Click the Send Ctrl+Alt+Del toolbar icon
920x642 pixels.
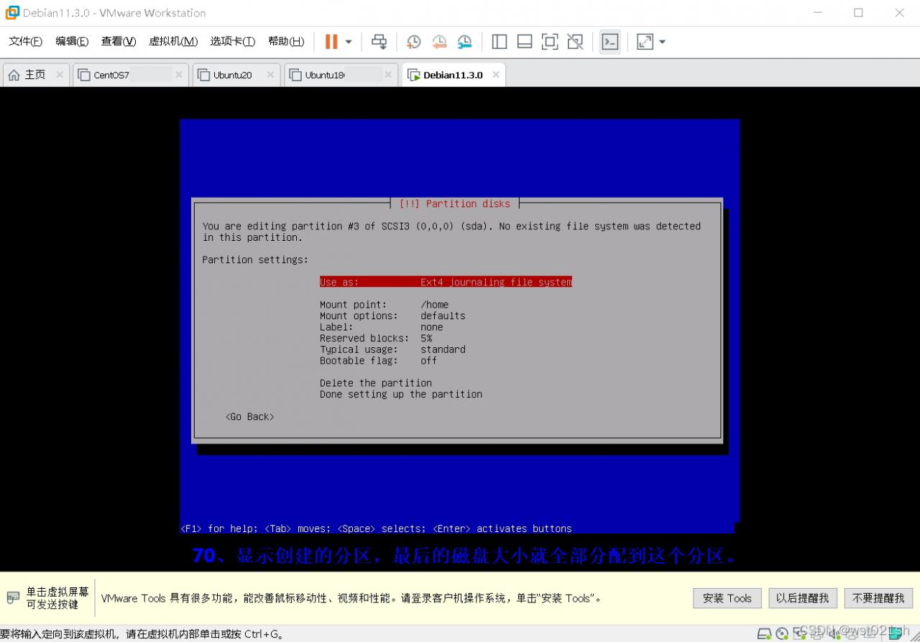coord(379,42)
